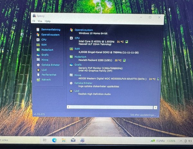Click the hard drive icon beside sidebar Minne
Screen dimensions: 193x149
pos(38,60)
